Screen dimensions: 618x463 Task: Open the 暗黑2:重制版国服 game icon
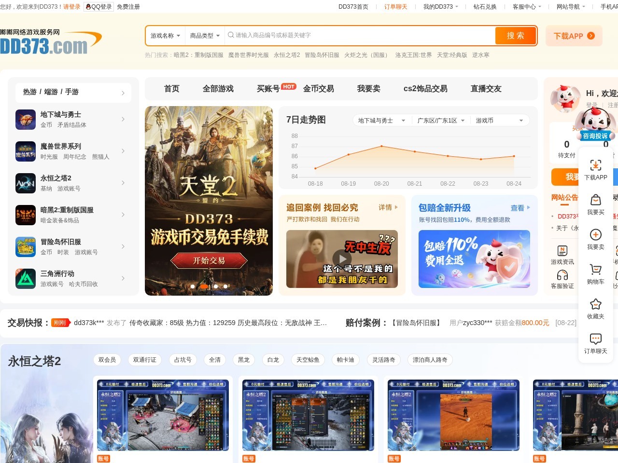coord(26,215)
